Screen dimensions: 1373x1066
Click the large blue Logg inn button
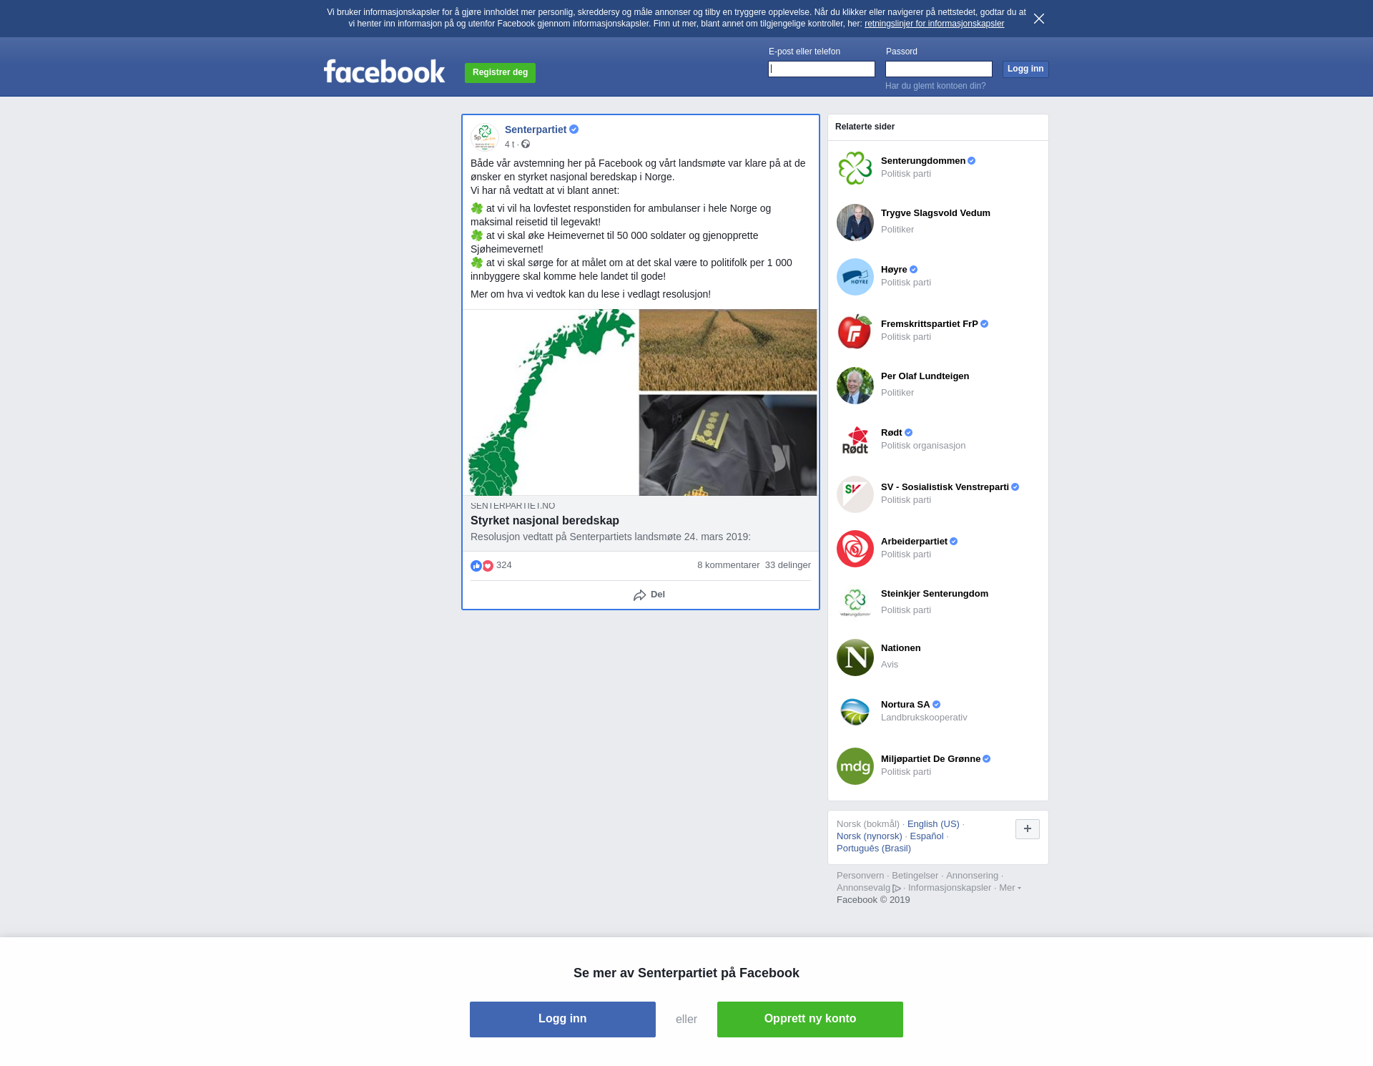point(563,1019)
